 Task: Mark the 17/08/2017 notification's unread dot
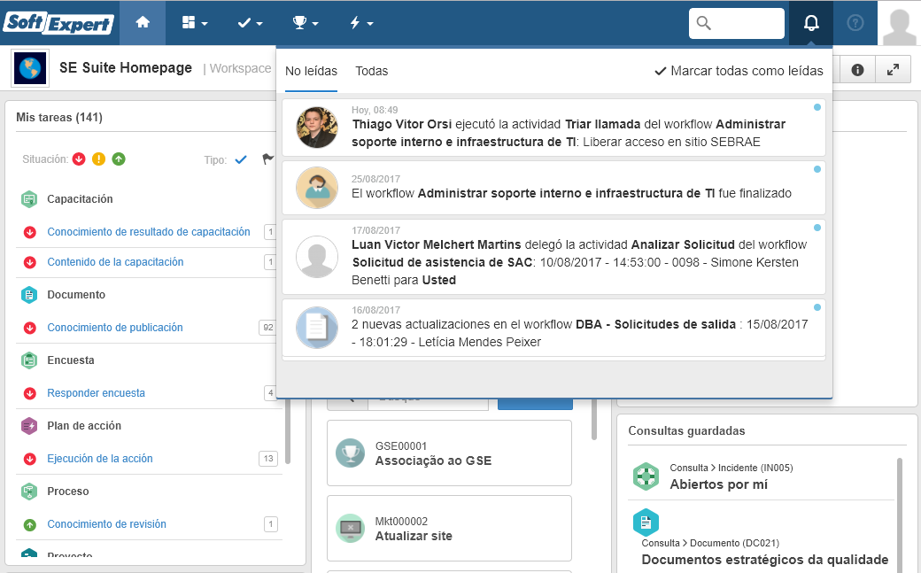(x=817, y=228)
